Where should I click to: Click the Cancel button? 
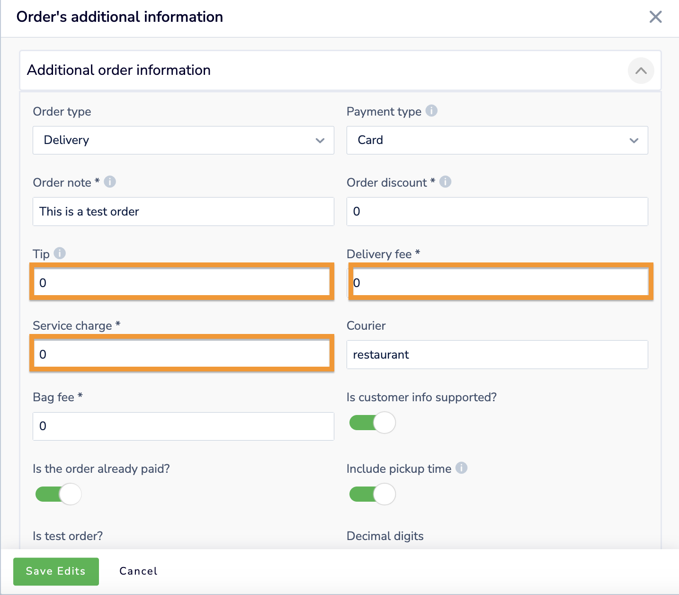click(x=138, y=571)
